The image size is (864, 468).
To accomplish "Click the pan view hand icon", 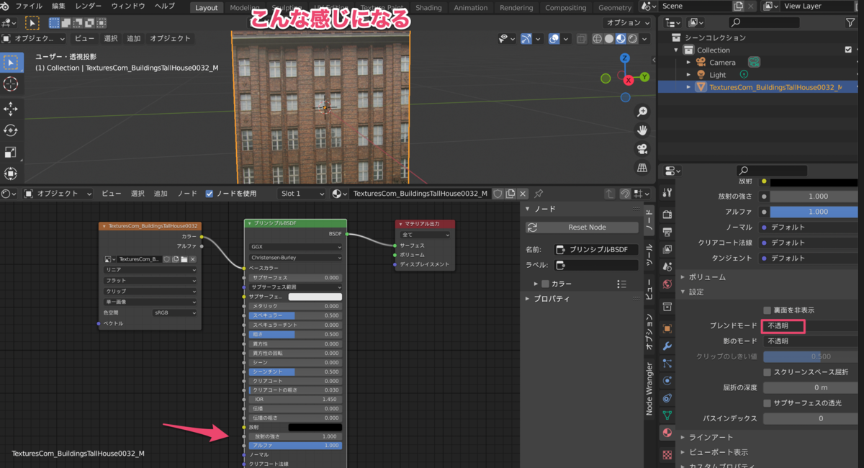I will (642, 130).
